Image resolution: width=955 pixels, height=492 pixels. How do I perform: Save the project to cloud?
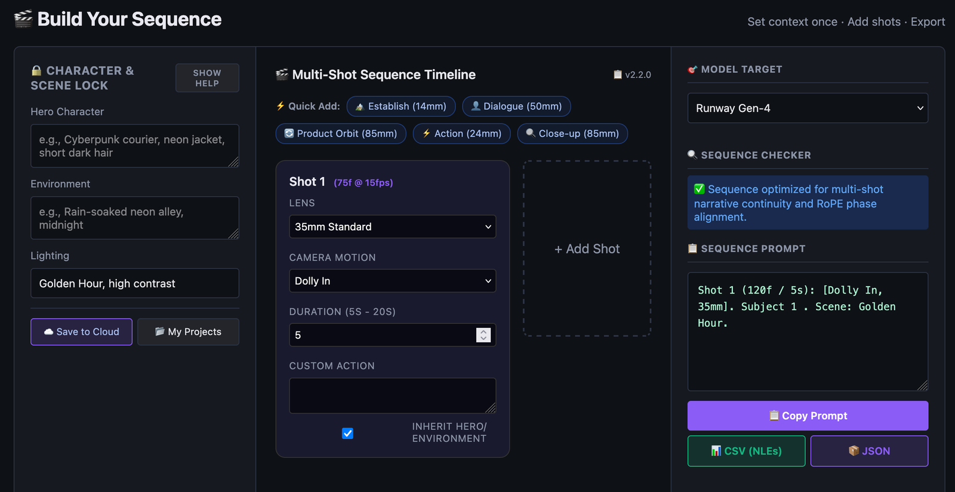[81, 332]
